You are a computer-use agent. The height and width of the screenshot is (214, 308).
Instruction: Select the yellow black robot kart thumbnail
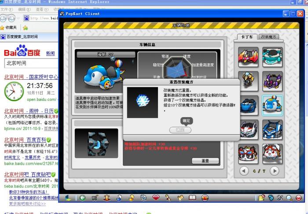(248, 81)
